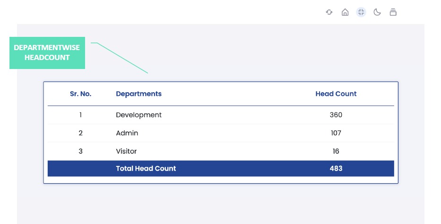Exit fullscreen using the collapse icon
The image size is (441, 224).
361,12
